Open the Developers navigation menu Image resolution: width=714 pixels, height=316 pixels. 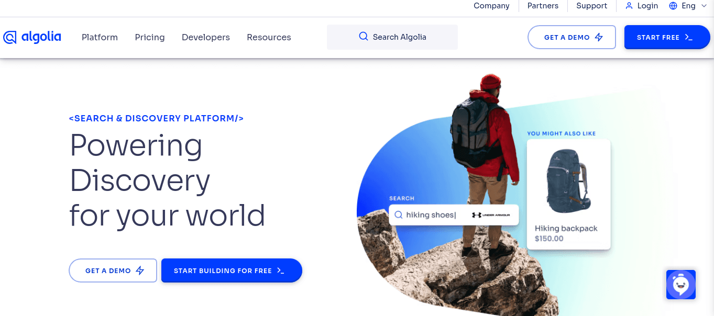[205, 37]
